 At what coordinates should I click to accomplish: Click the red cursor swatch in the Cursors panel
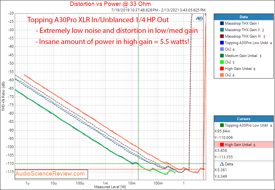tap(222, 145)
